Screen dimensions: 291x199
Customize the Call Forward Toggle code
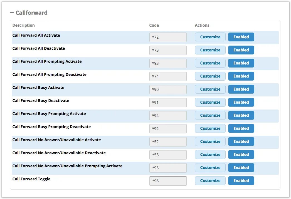pos(210,181)
